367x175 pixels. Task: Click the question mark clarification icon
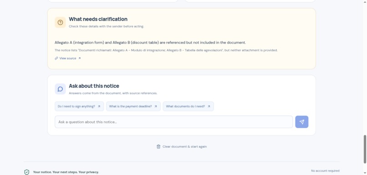(x=60, y=22)
